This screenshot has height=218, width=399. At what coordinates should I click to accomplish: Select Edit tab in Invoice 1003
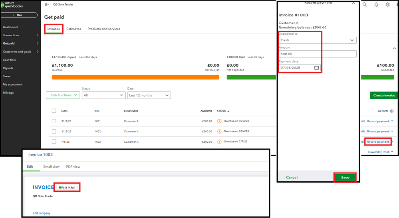coord(30,167)
